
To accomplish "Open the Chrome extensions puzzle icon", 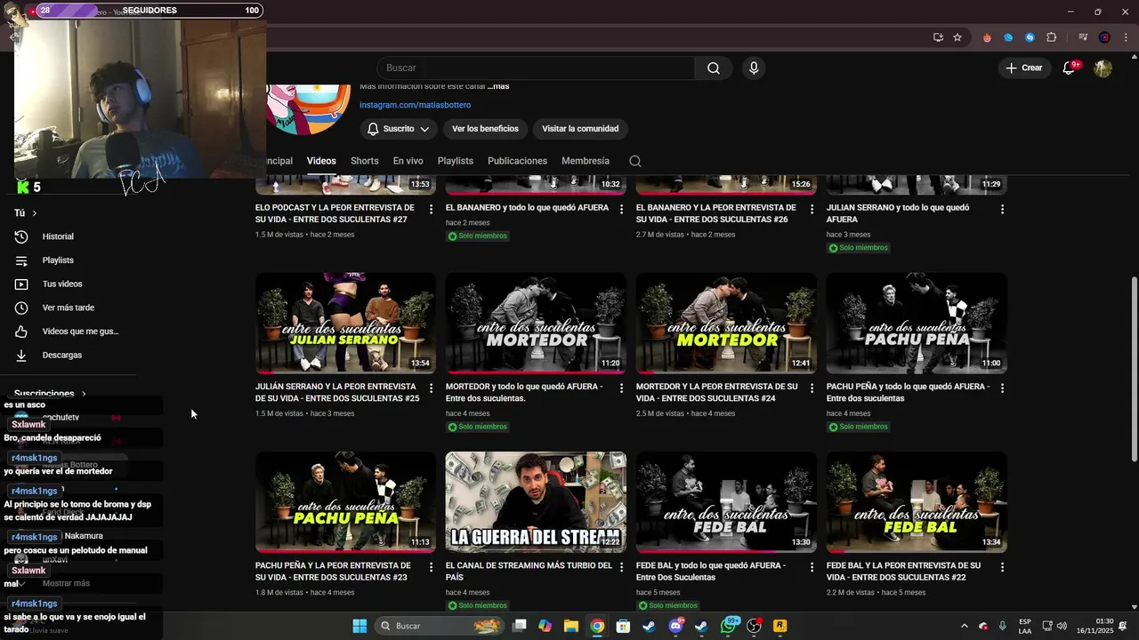I will (x=1052, y=37).
